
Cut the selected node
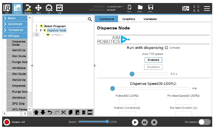point(63,112)
